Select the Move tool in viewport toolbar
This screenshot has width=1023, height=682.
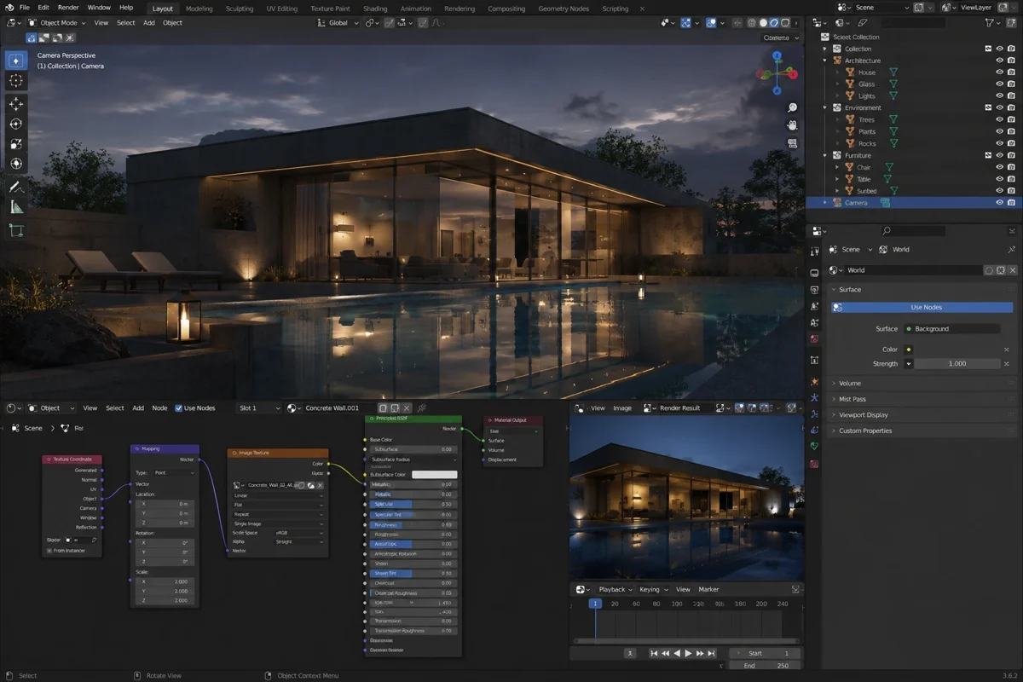pos(15,103)
